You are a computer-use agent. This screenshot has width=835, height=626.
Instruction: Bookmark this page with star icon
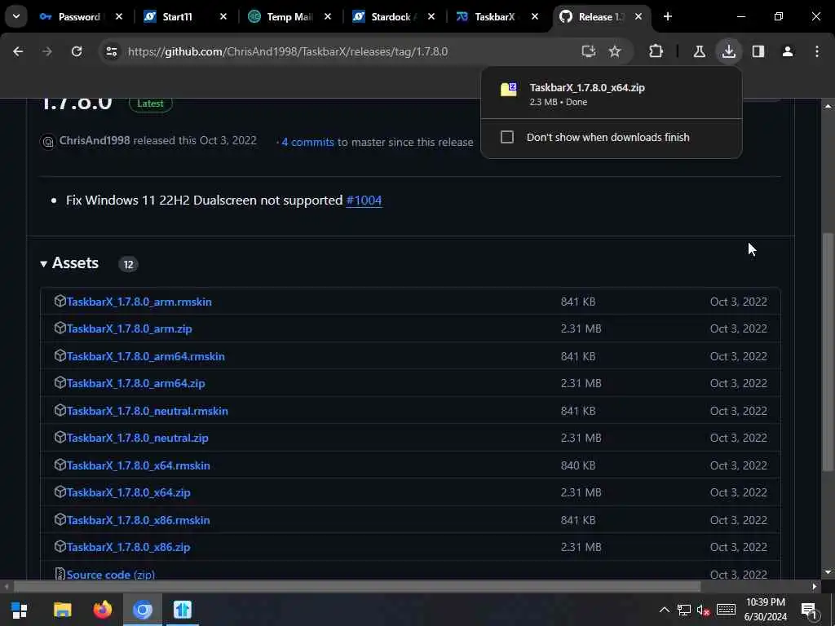click(x=615, y=51)
